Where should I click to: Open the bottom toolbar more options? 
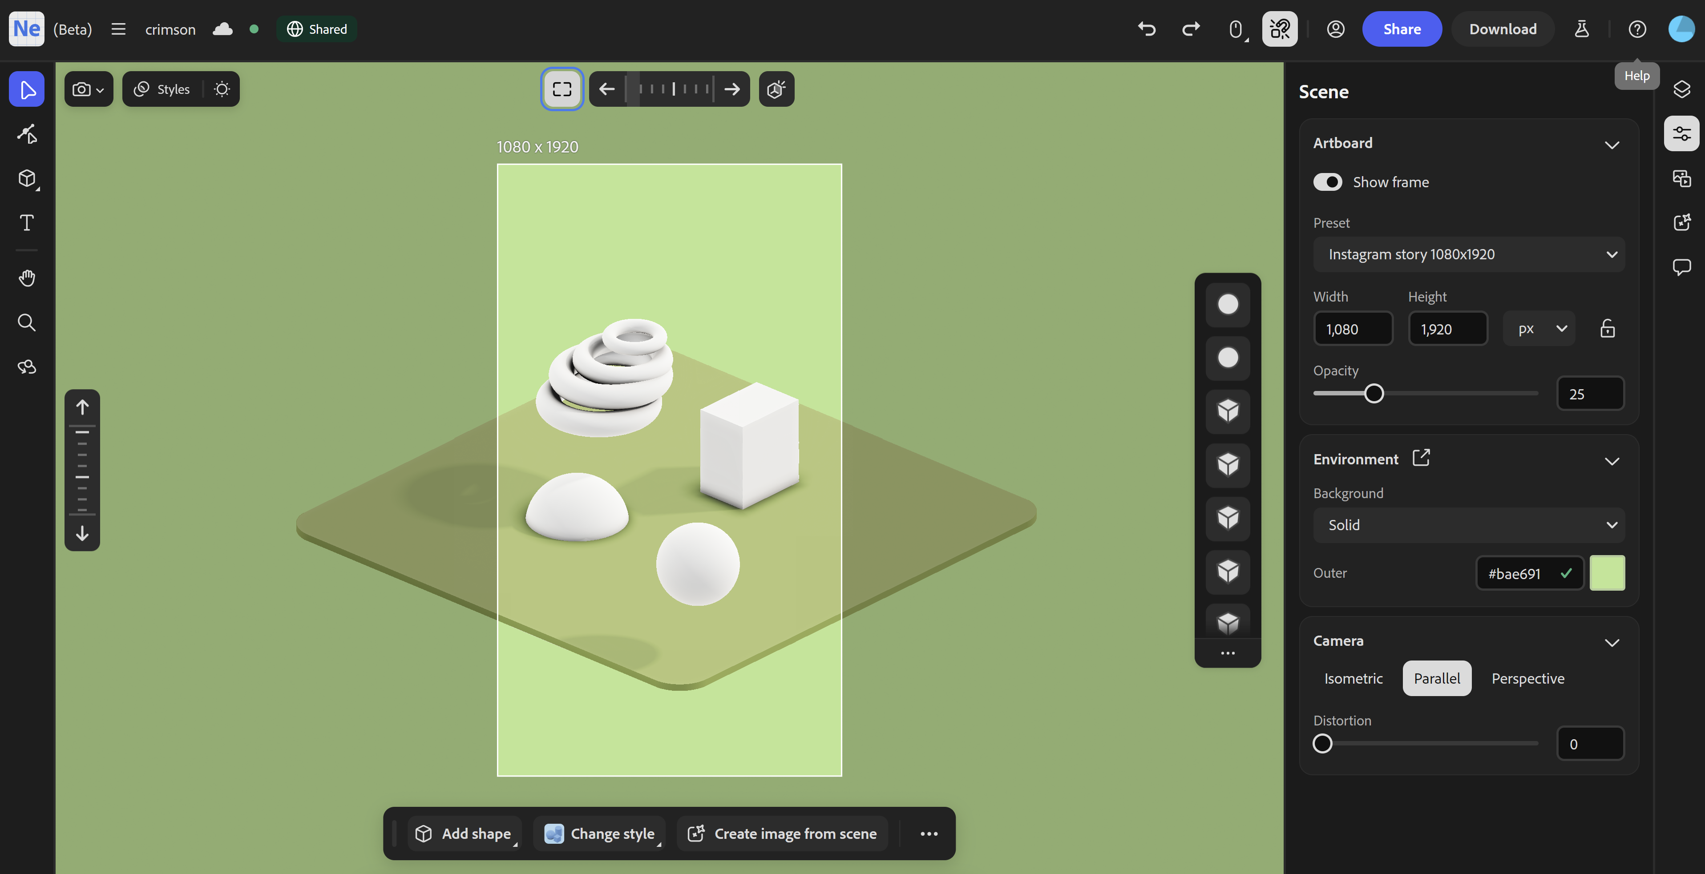[929, 834]
